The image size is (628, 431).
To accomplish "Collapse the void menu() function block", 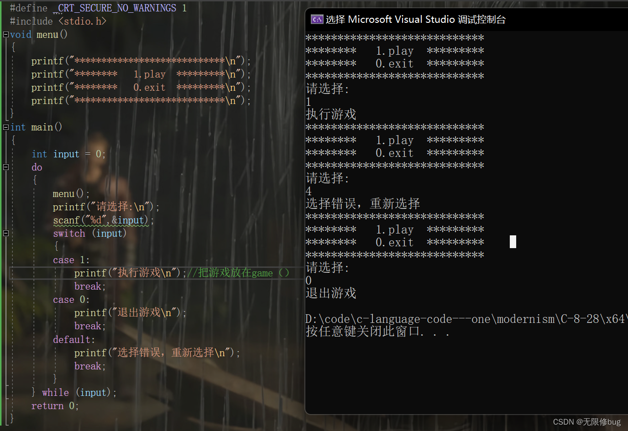I will [5, 34].
